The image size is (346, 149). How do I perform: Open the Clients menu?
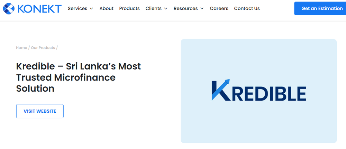153,8
